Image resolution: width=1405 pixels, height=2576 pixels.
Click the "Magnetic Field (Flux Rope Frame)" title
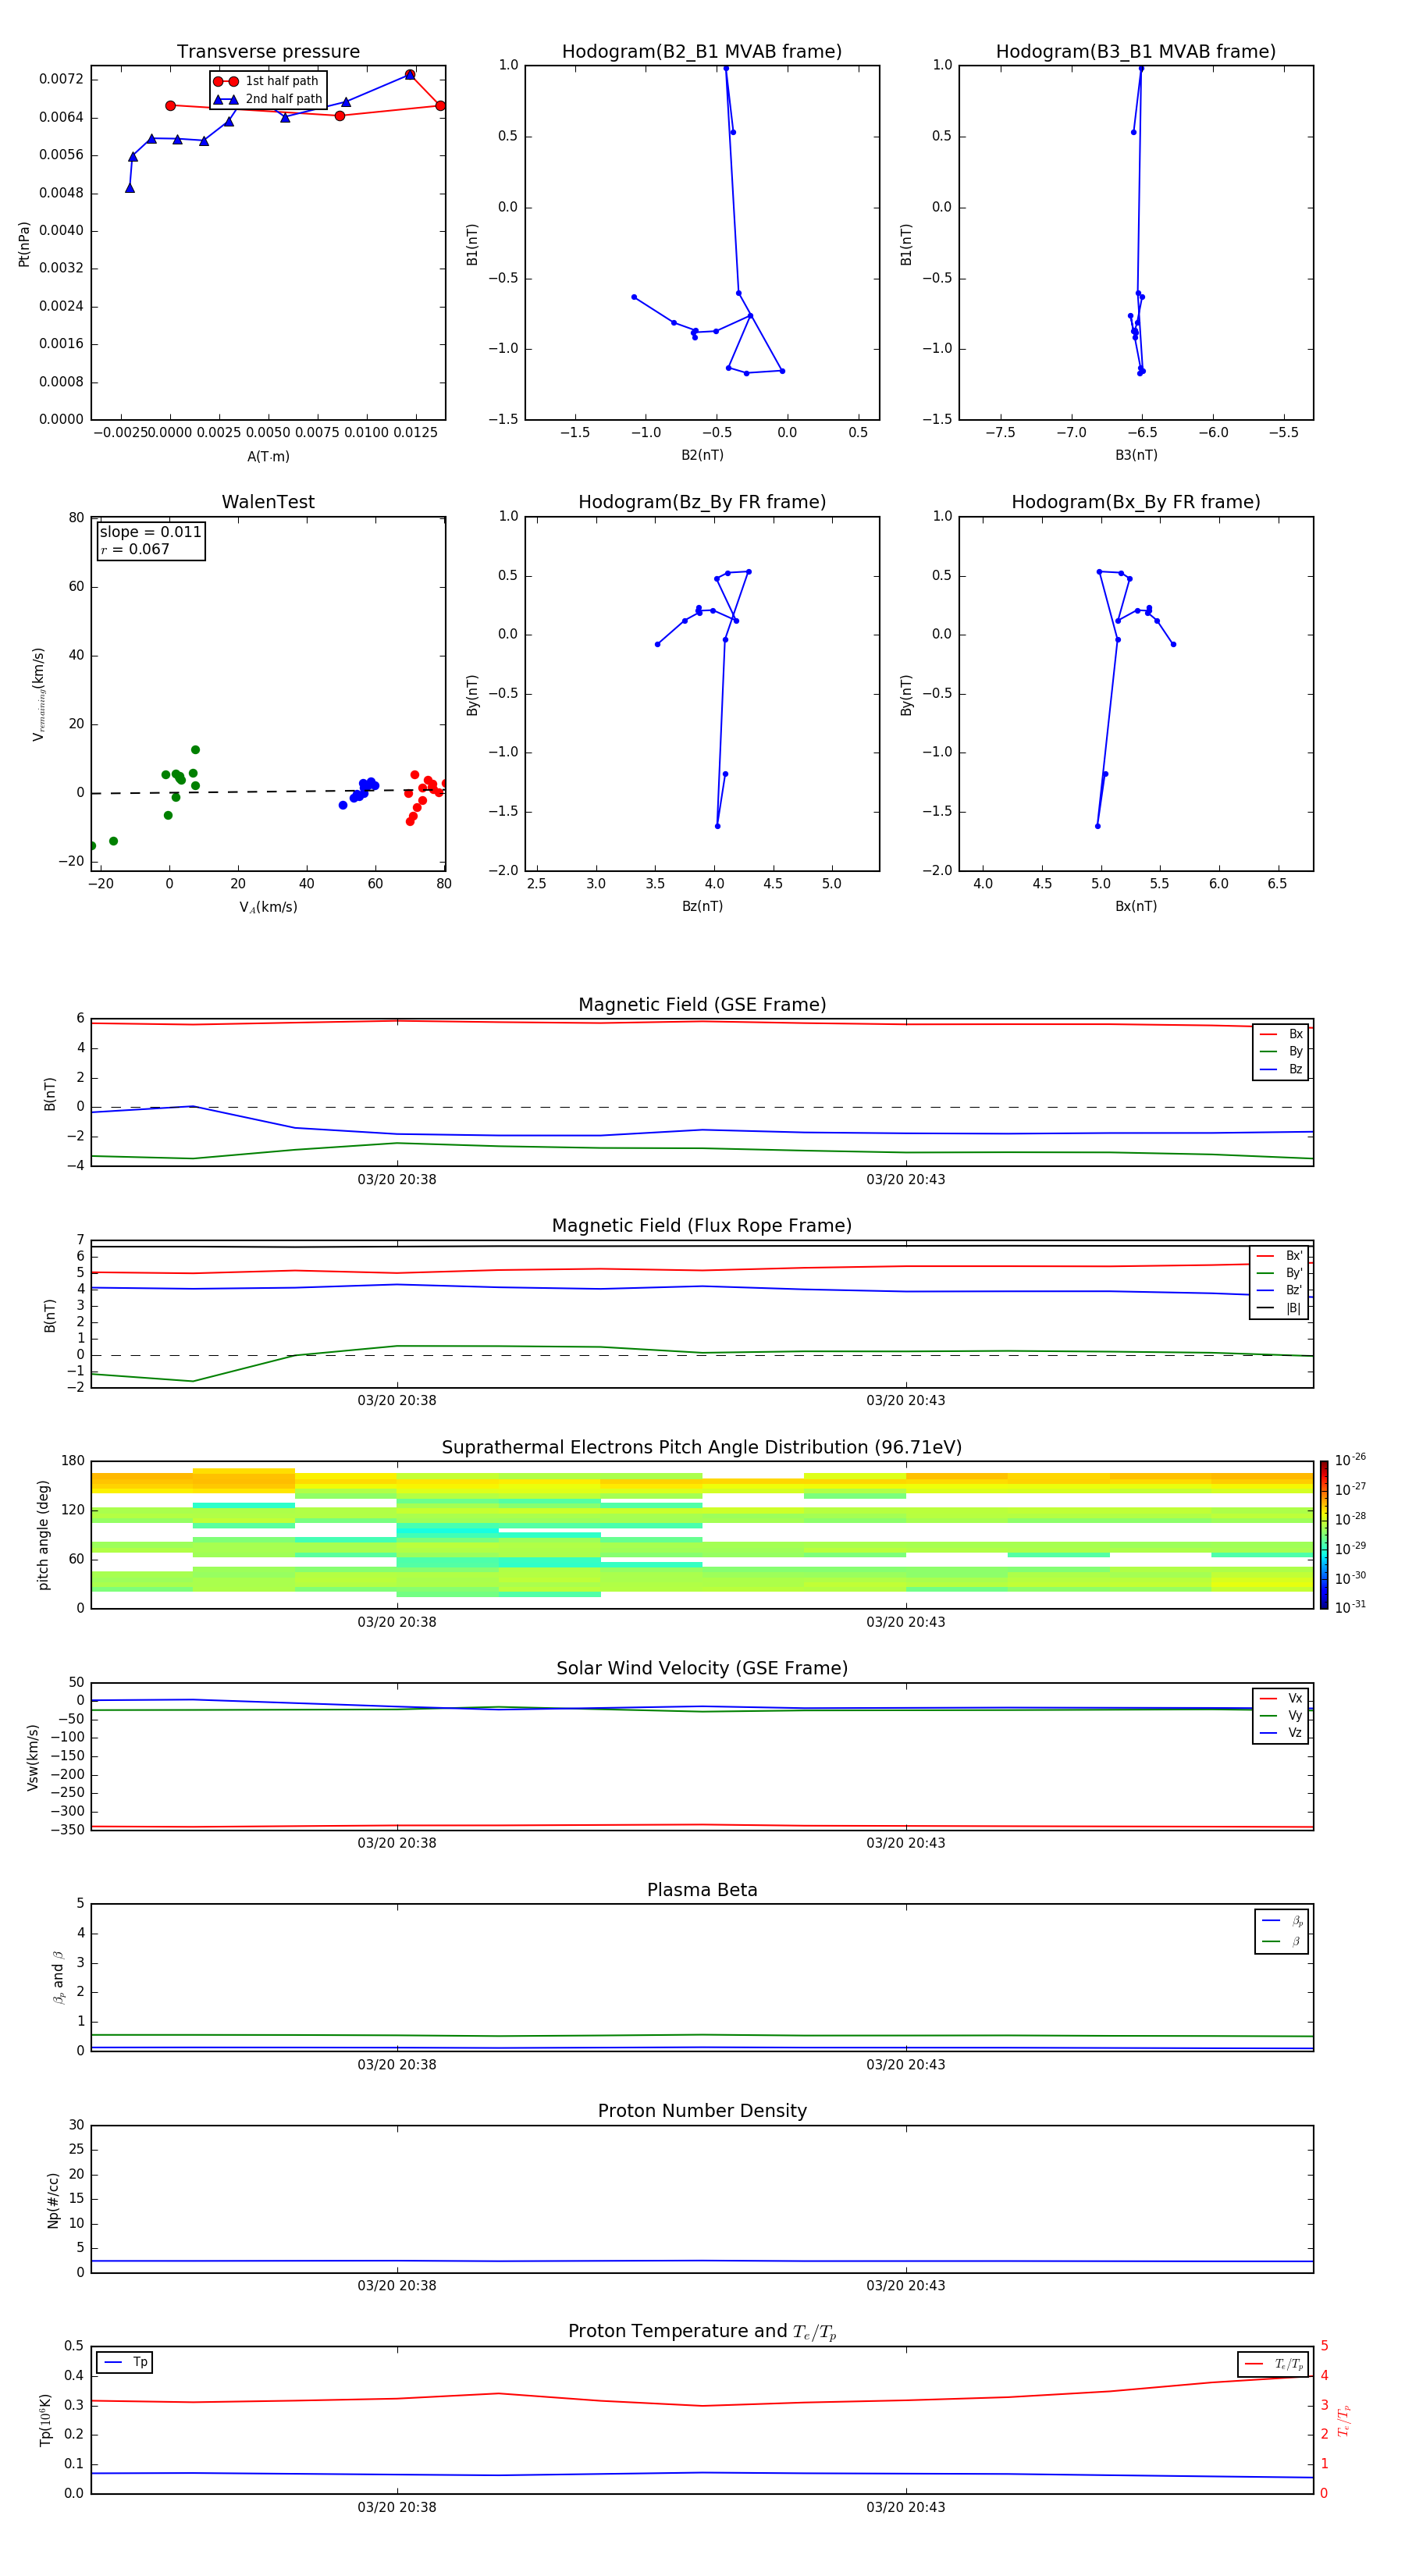702,1226
